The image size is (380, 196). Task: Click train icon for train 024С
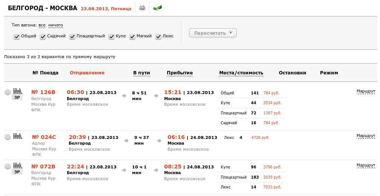click(17, 136)
